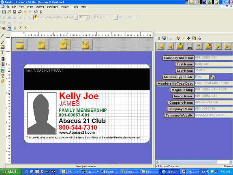
Task: Click the lookup button beside FAM field
Action: [x=212, y=77]
